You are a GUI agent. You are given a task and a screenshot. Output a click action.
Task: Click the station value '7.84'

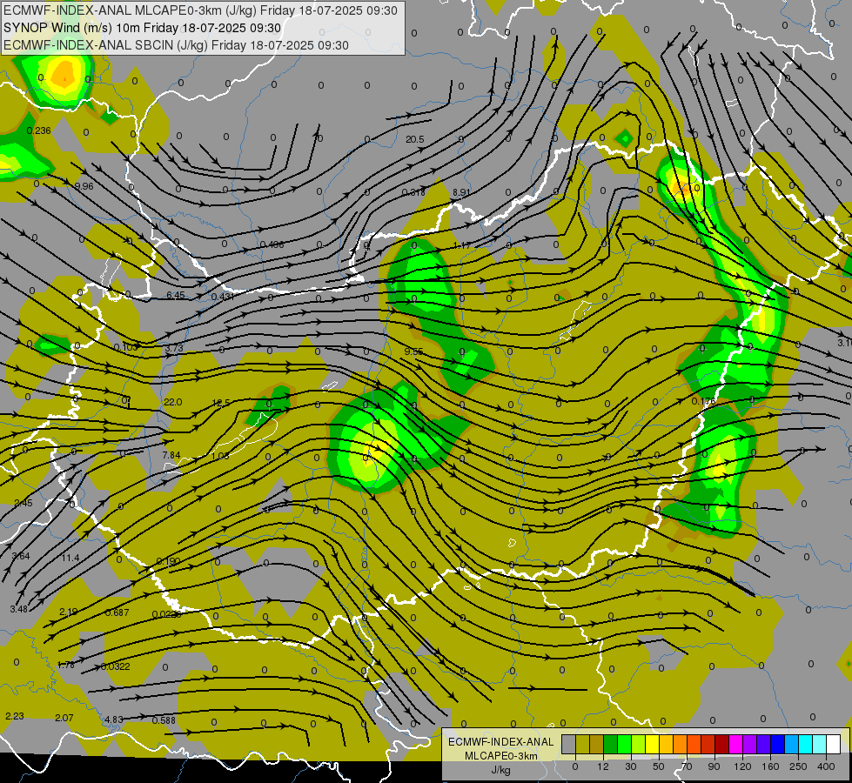(x=171, y=455)
